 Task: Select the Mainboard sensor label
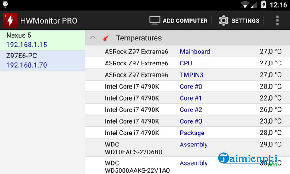click(x=195, y=52)
